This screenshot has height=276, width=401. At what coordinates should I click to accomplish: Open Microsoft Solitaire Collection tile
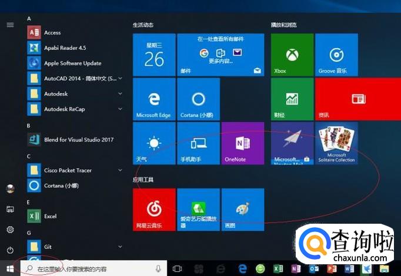(x=336, y=144)
